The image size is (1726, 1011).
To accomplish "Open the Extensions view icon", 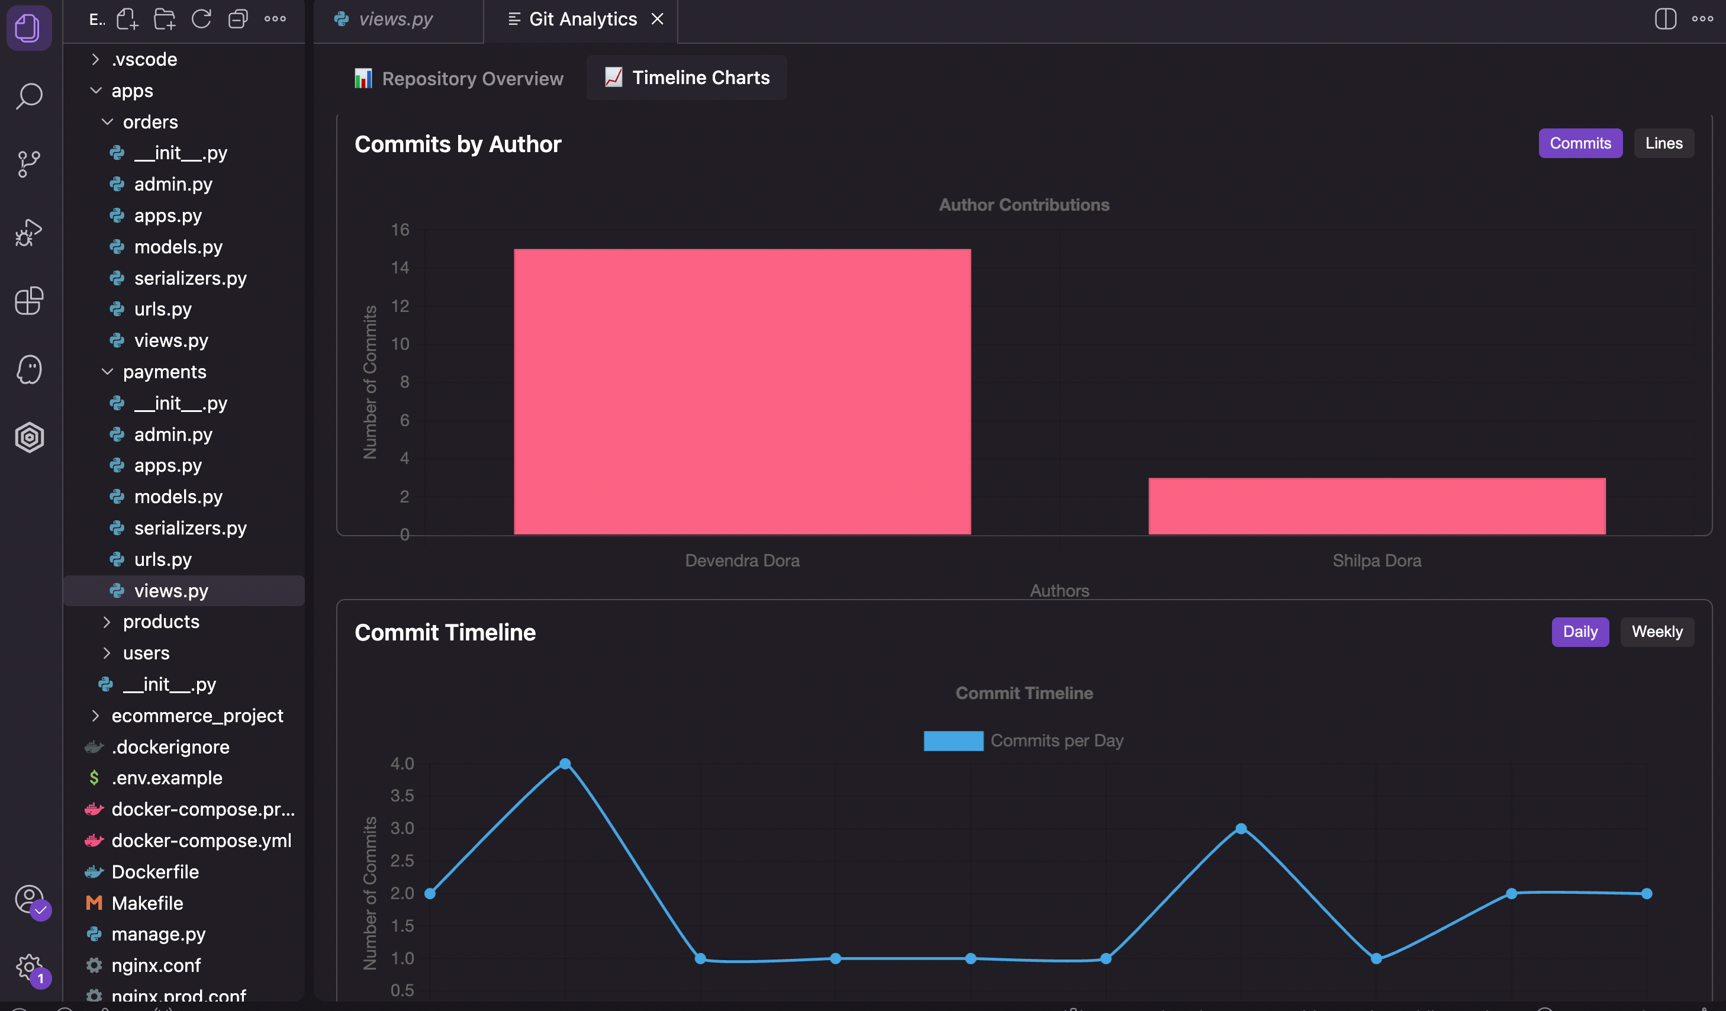I will pyautogui.click(x=29, y=301).
